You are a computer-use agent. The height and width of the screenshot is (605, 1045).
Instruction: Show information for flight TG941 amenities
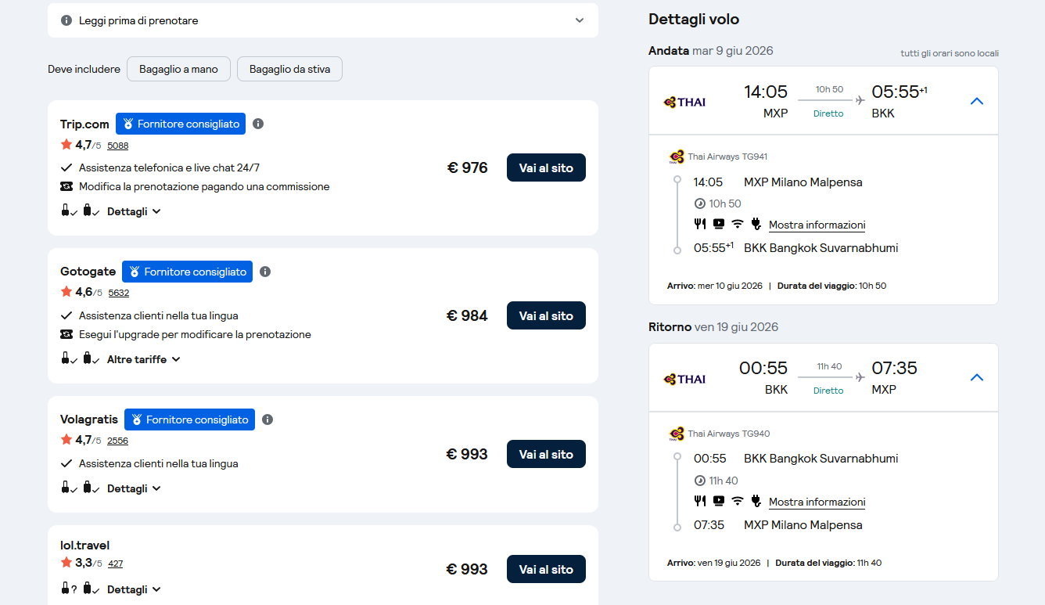817,225
